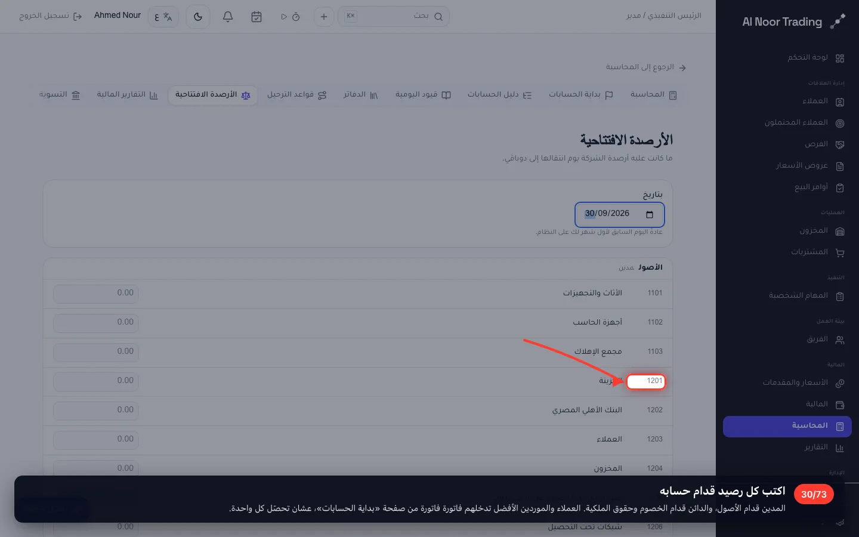Screen dimensions: 859x537
Task: Switch to بداية الحسابات tab
Action: point(580,95)
